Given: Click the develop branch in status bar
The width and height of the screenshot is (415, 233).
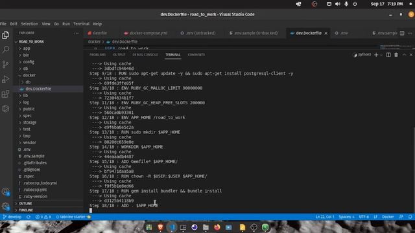Looking at the screenshot, I should (x=12, y=217).
